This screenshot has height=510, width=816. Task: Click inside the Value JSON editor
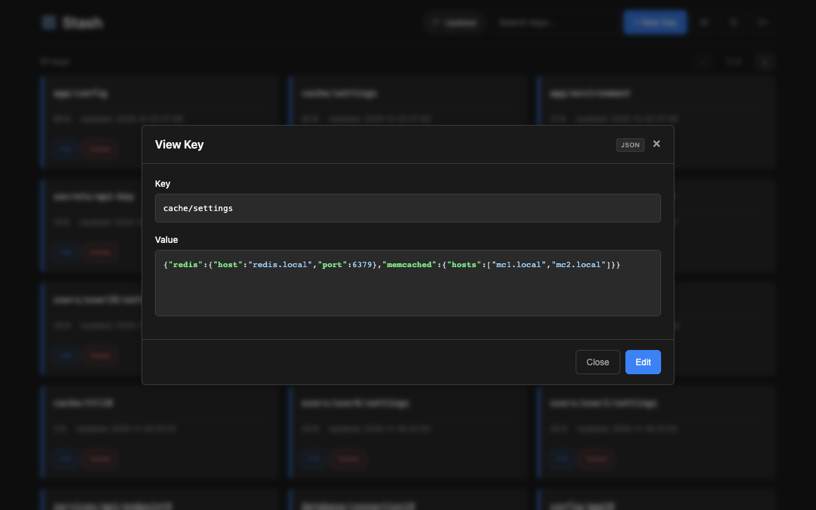(x=408, y=283)
